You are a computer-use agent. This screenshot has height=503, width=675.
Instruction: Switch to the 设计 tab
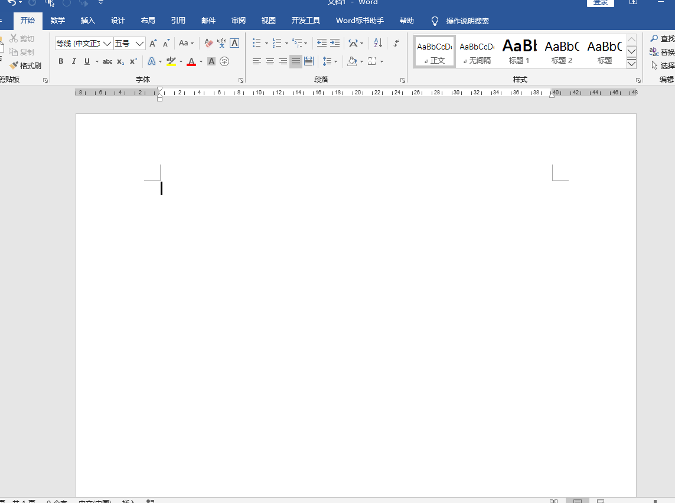point(118,21)
